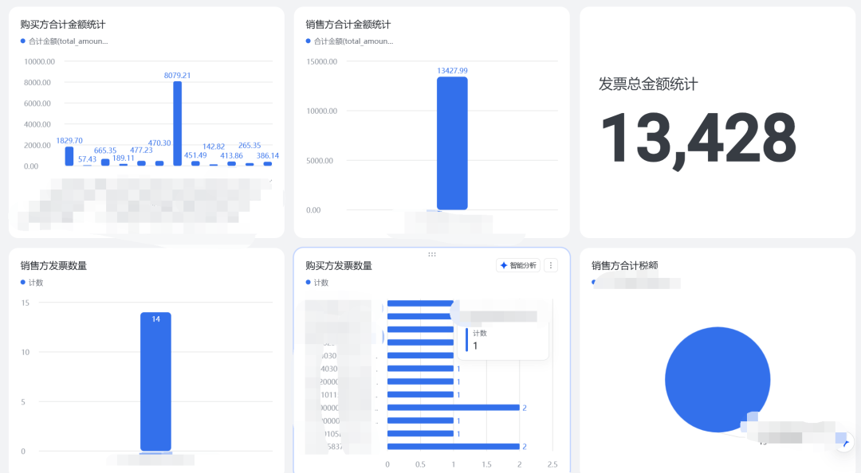861x473 pixels.
Task: Click the horizontal bar in the row ending 5837
Action: (x=454, y=447)
